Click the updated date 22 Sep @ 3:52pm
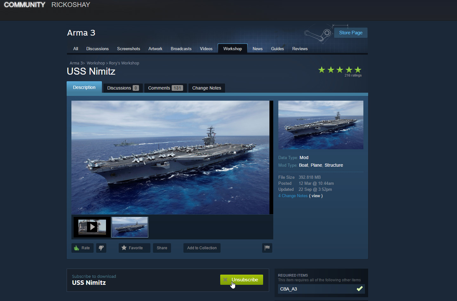The height and width of the screenshot is (301, 457). click(315, 190)
